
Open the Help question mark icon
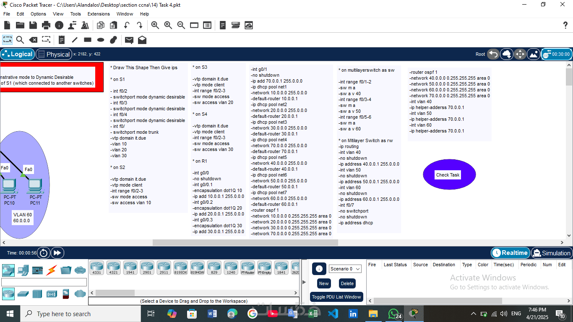click(565, 25)
